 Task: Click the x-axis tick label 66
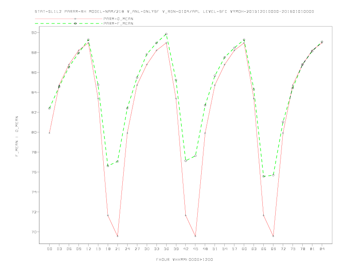pyautogui.click(x=264, y=249)
